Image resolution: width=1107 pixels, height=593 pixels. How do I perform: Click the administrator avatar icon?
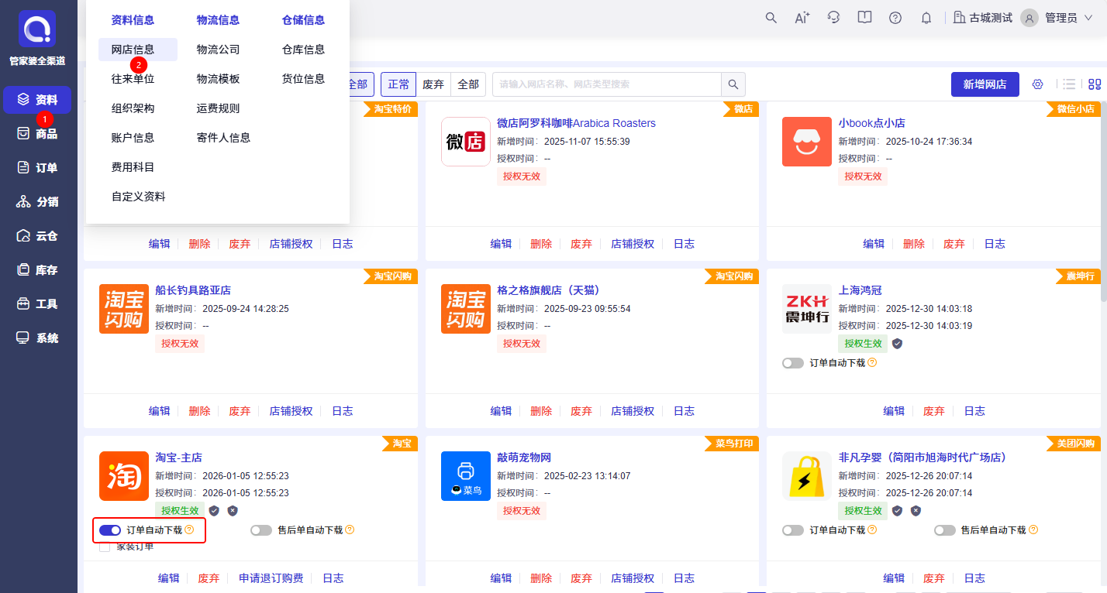pos(1029,18)
